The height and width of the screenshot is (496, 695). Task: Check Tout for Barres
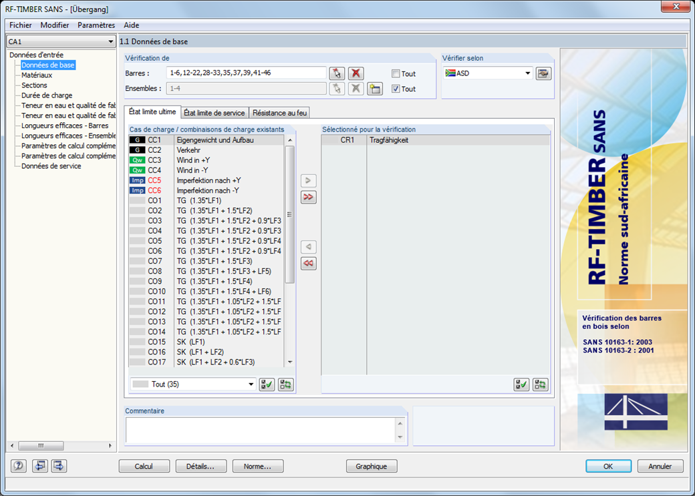[396, 73]
